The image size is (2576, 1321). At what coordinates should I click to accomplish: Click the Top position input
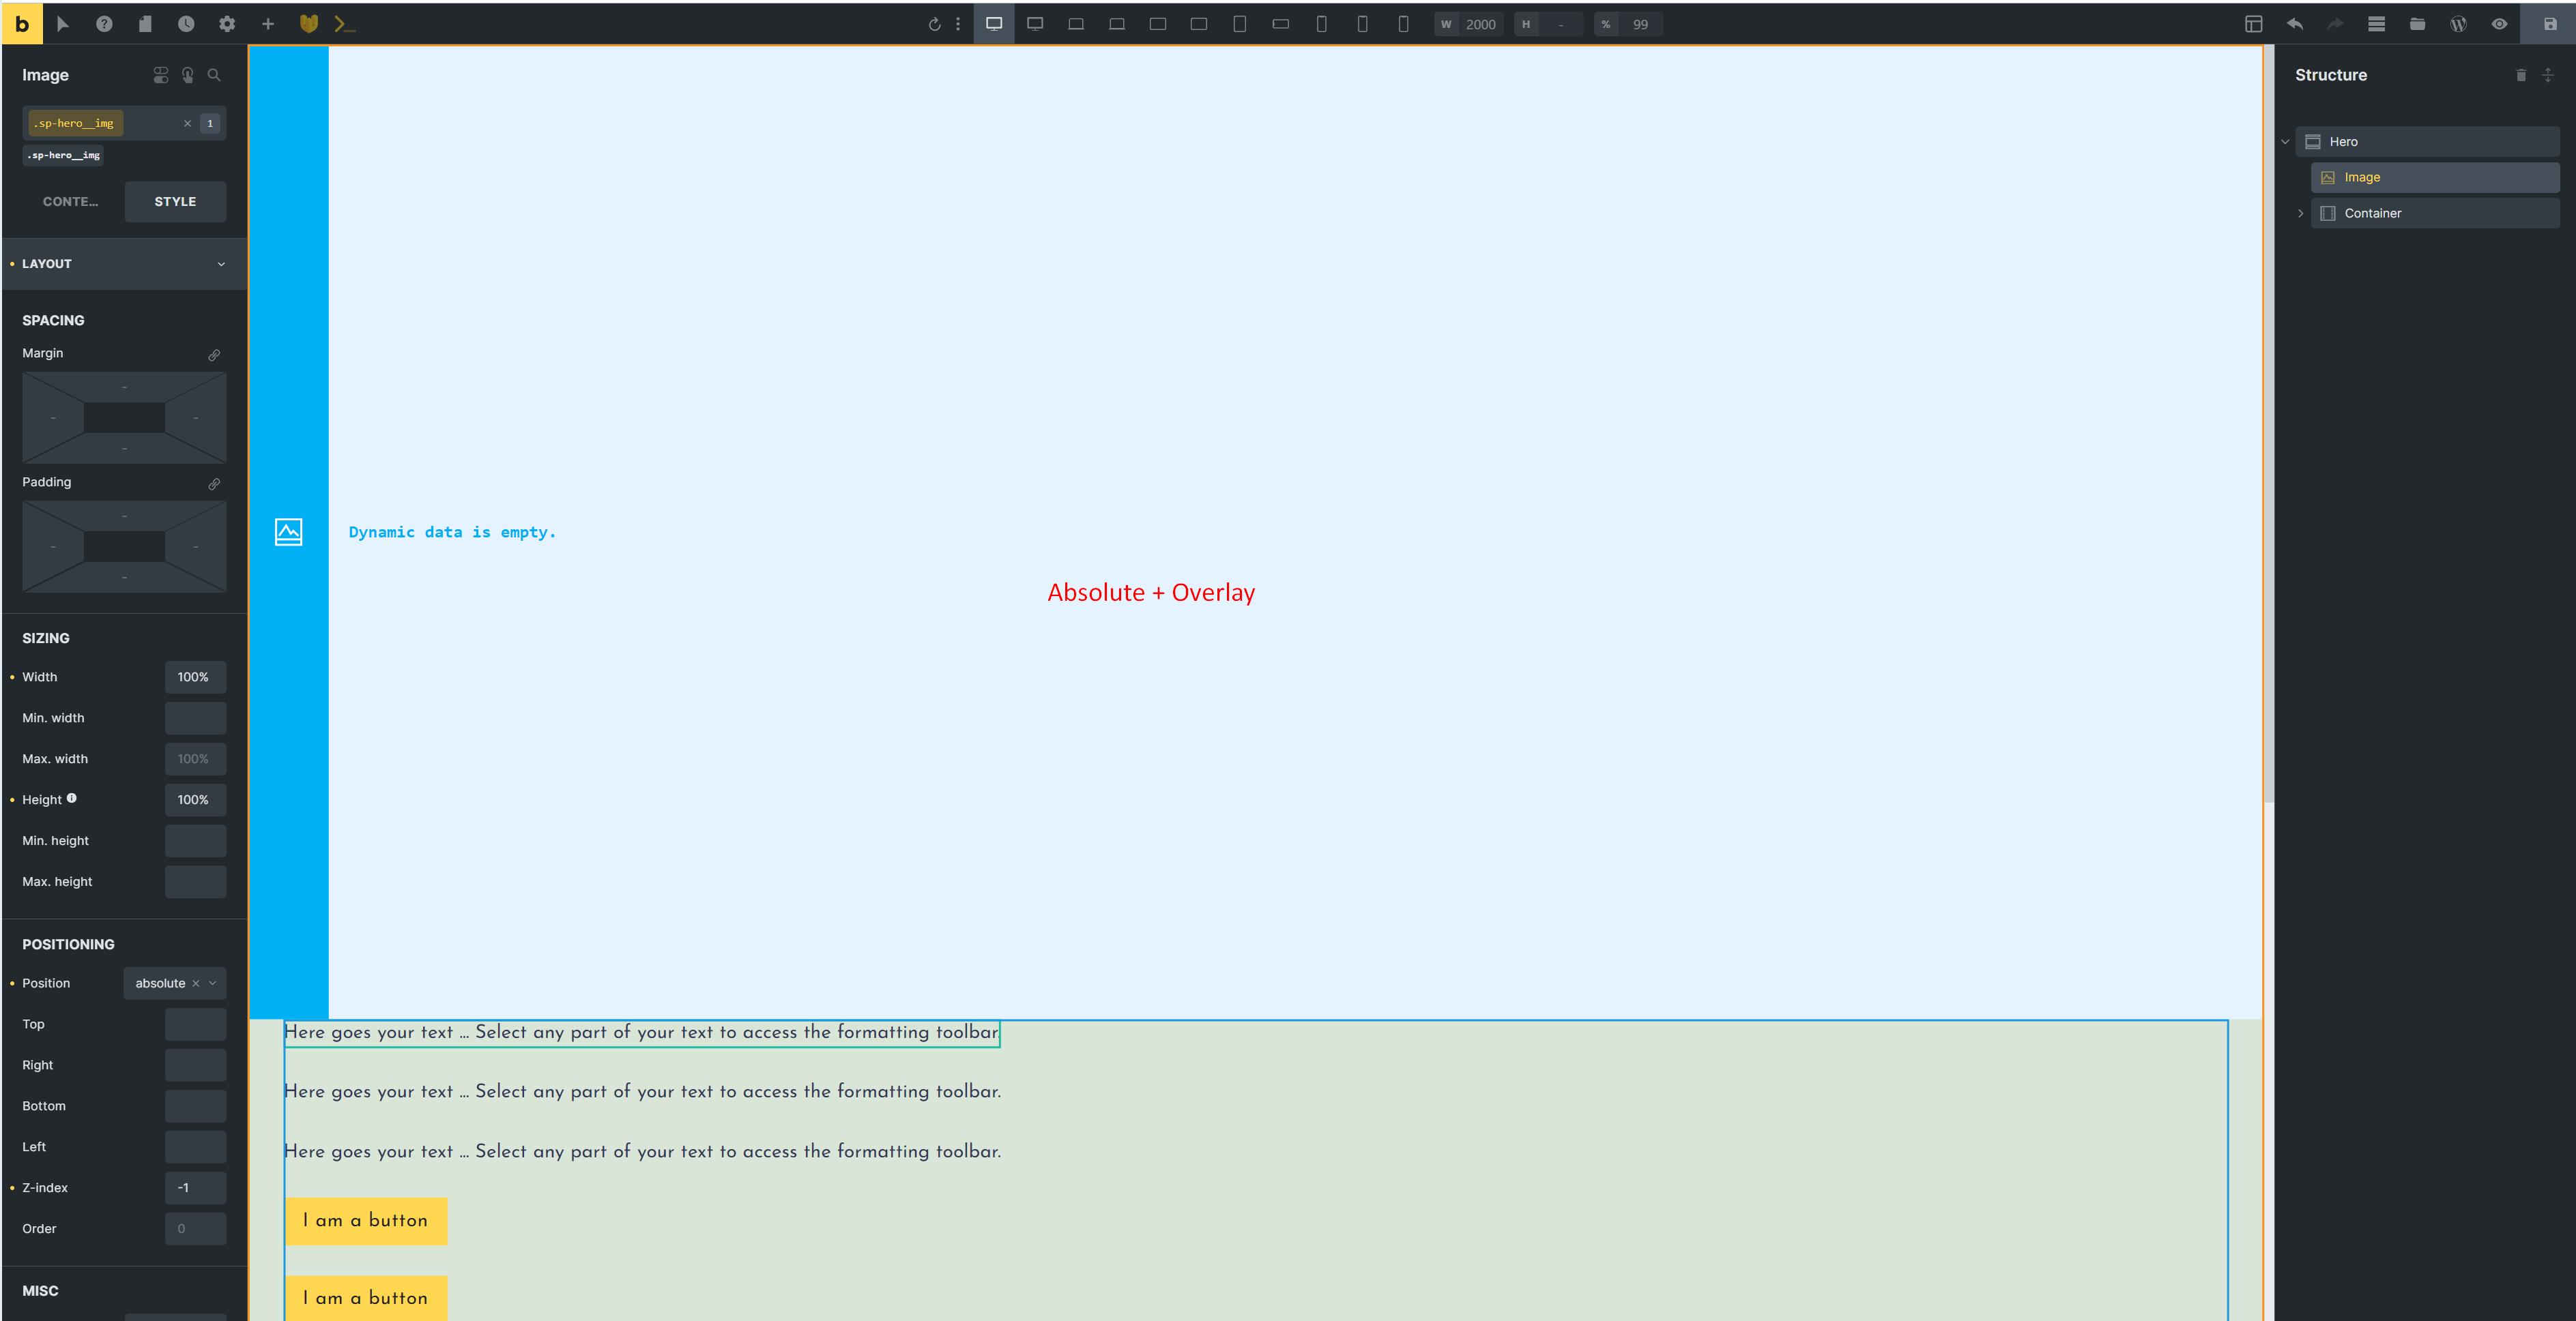[195, 1025]
